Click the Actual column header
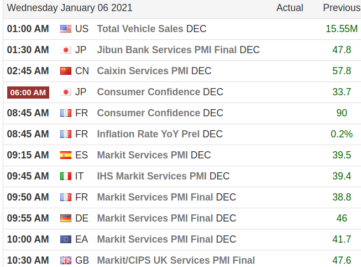 pos(290,8)
